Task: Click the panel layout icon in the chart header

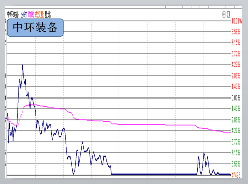Action: pos(229,14)
